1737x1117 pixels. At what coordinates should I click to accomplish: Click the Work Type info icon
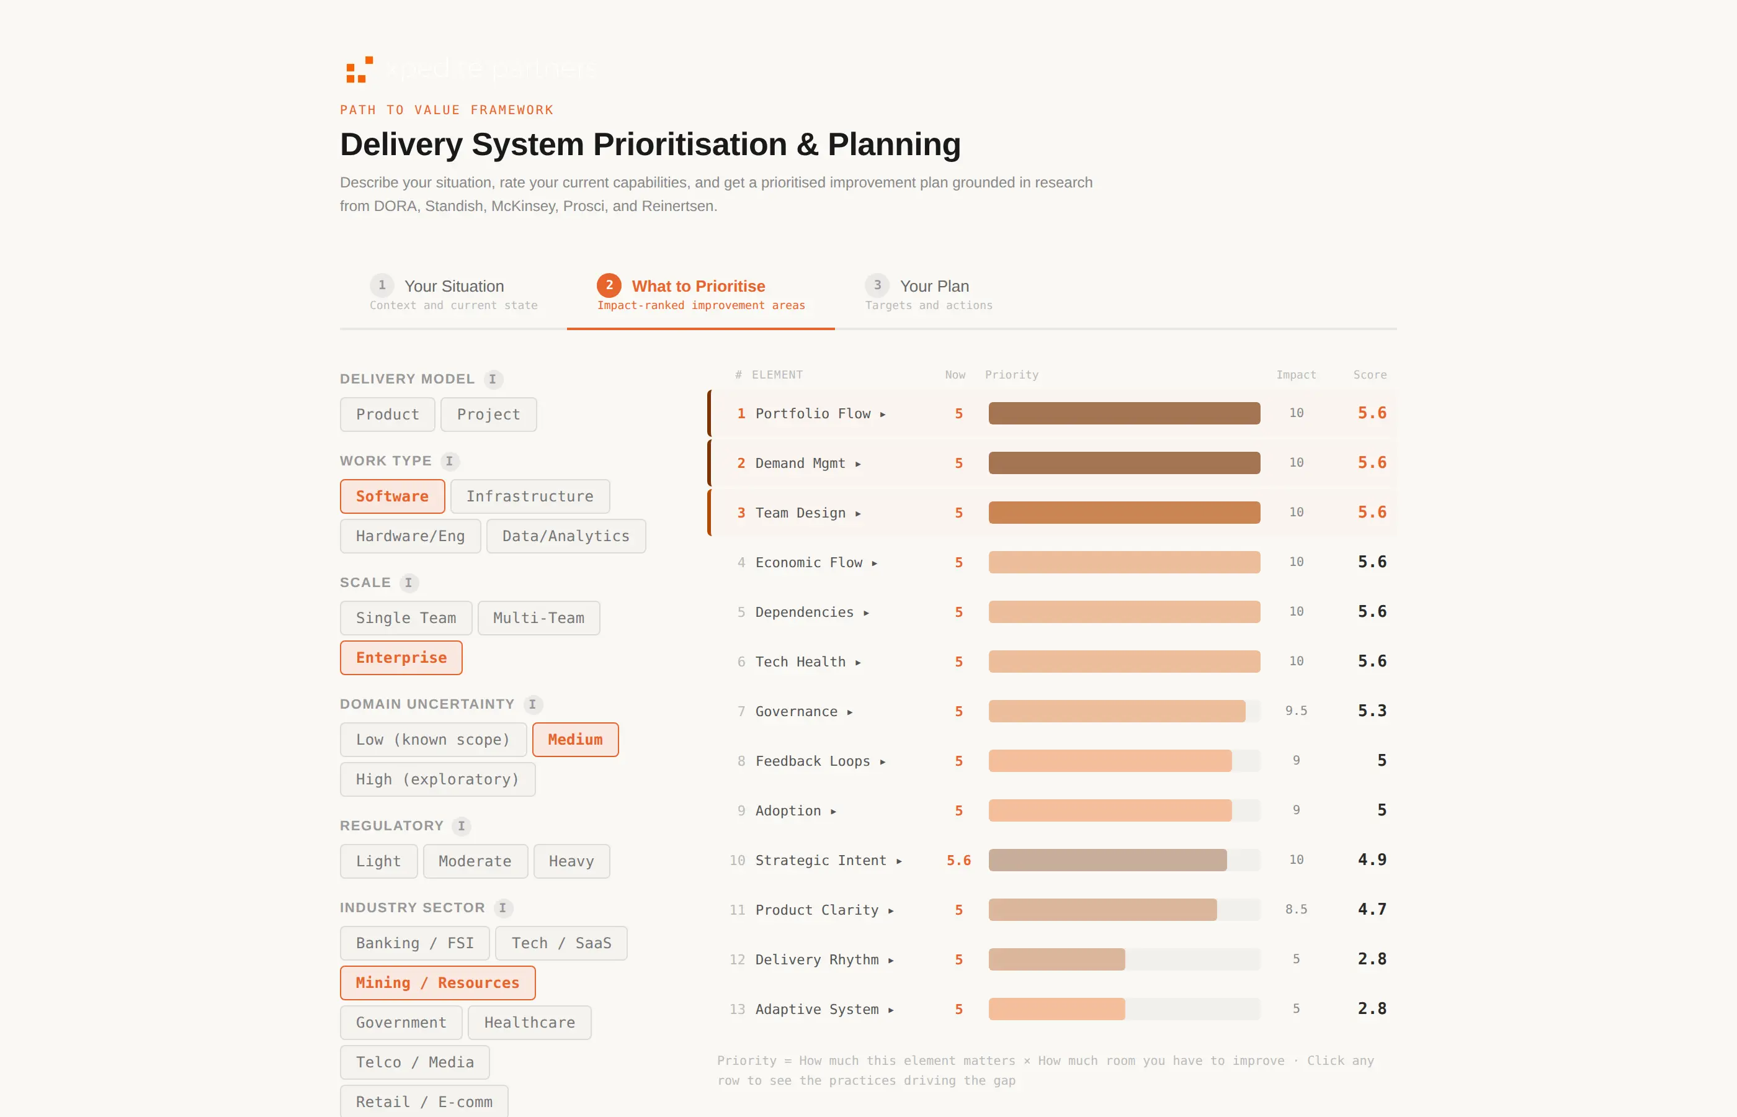pos(450,461)
